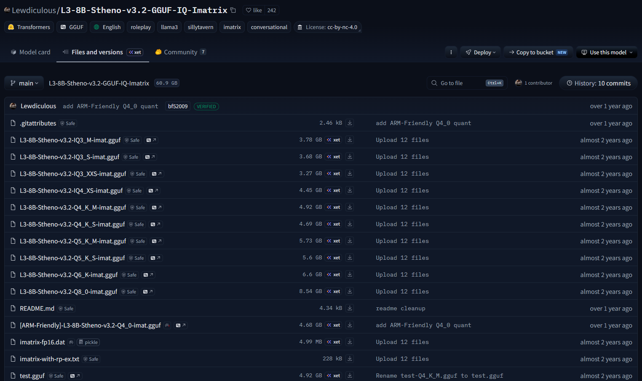The height and width of the screenshot is (381, 642).
Task: Download L3-8B-Stheno-v3.2-Q5_K_M-imat.gguf
Action: [x=350, y=241]
